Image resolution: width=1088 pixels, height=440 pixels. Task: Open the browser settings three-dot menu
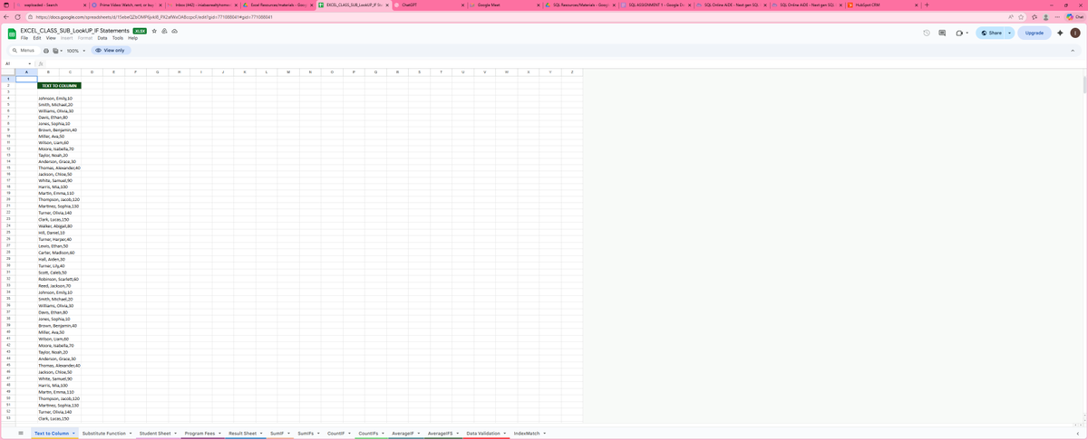(1057, 17)
